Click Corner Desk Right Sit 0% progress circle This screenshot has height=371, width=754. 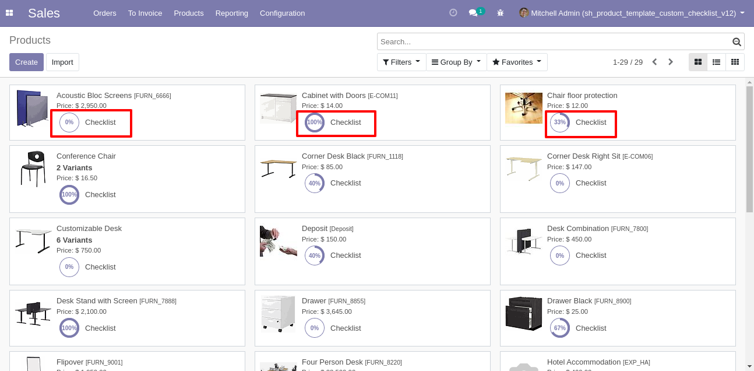click(560, 183)
